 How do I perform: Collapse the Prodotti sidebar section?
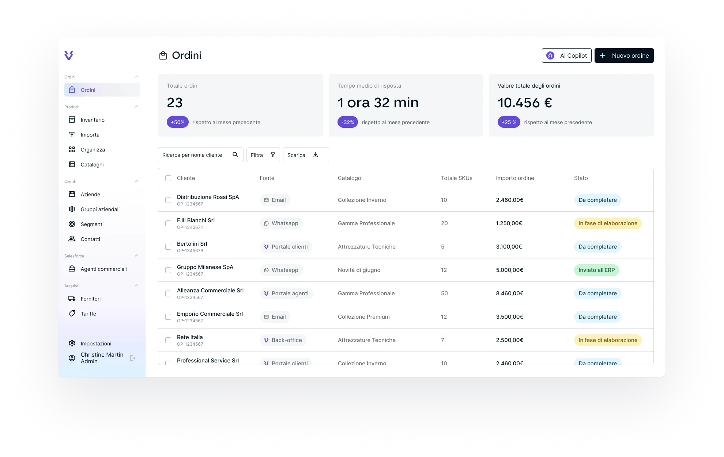pos(137,107)
